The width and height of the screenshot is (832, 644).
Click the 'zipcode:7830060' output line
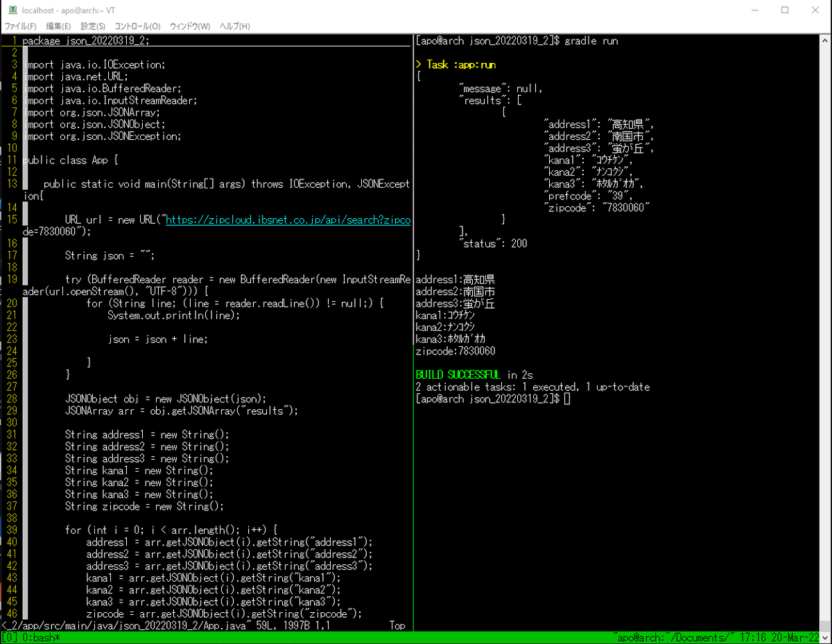click(456, 351)
